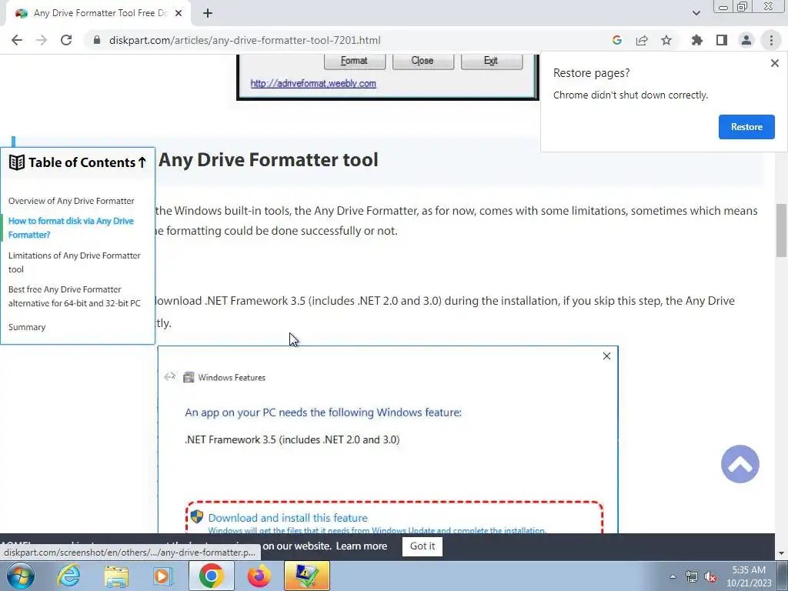The height and width of the screenshot is (591, 788).
Task: Click the forward navigation arrow
Action: pos(42,40)
